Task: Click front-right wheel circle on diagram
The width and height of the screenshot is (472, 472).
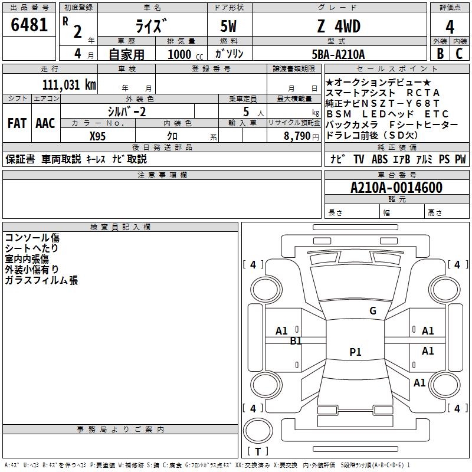Action: pos(445,290)
